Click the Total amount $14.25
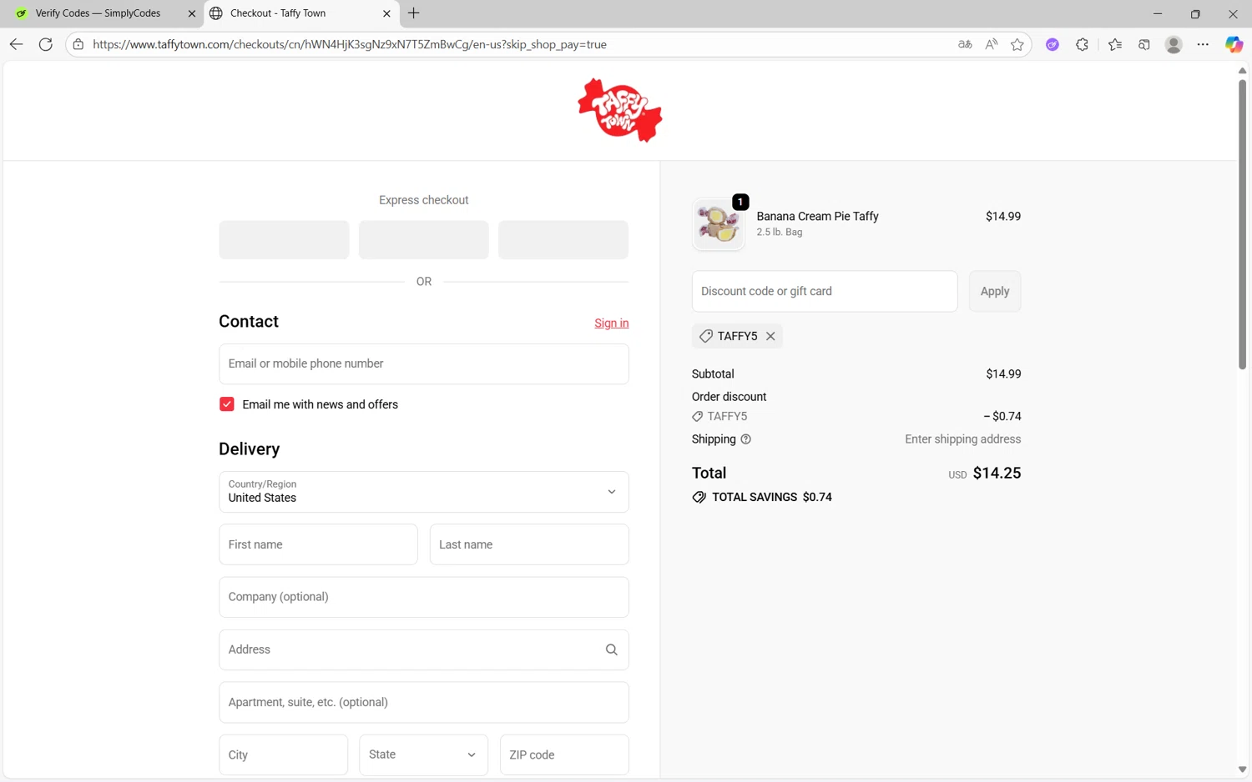 pos(997,473)
